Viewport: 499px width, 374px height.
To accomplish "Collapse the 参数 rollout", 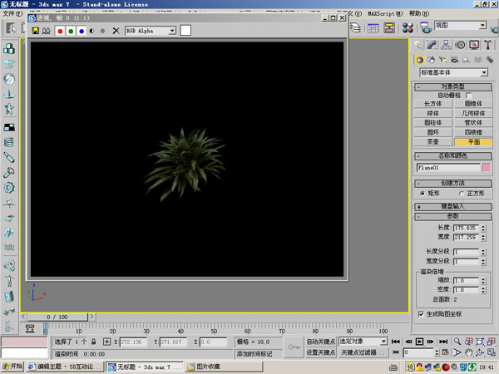I will click(453, 217).
